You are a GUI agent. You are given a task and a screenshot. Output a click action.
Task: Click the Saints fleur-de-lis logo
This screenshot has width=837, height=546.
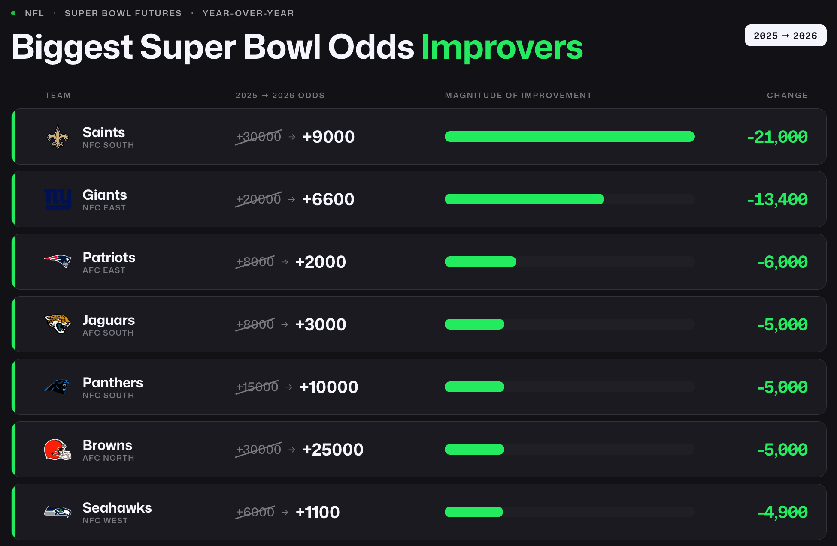[58, 137]
